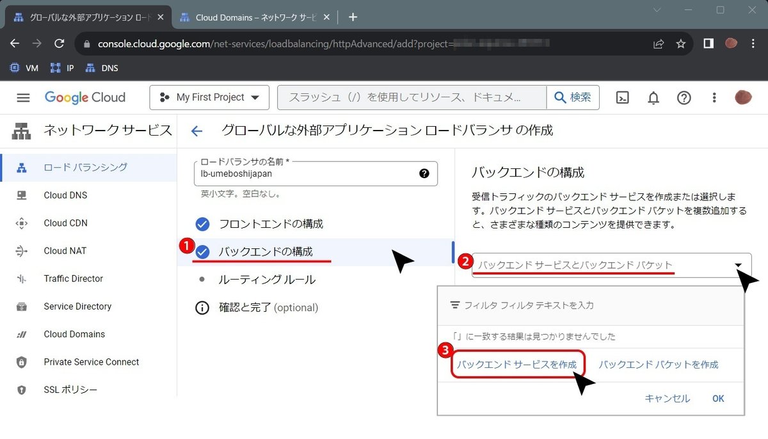Click the browser back arrow

15,44
